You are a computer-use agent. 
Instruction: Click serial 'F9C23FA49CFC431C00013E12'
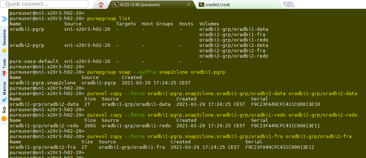pyautogui.click(x=280, y=147)
